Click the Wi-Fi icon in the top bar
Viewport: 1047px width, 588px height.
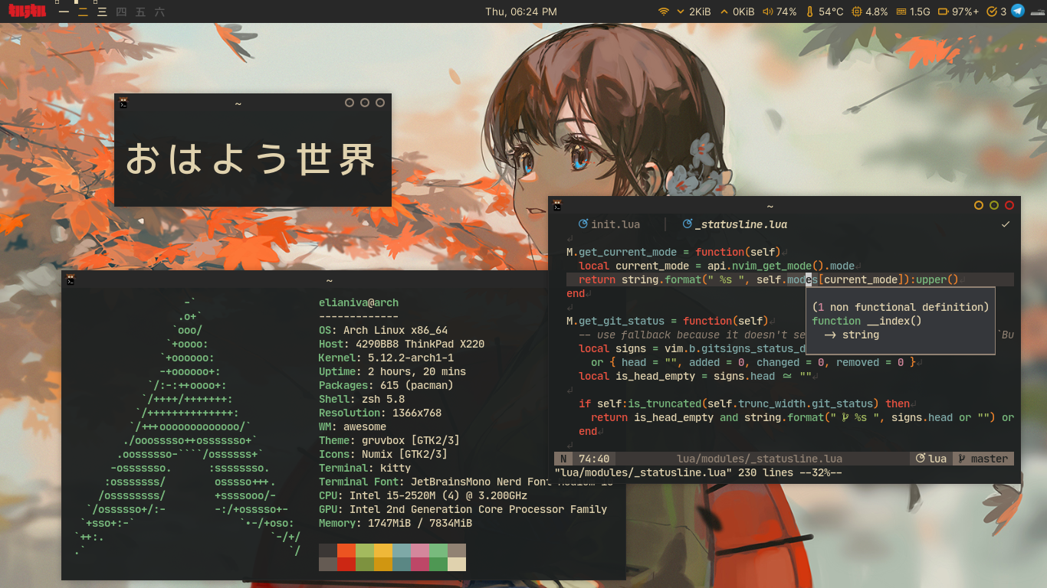click(664, 11)
